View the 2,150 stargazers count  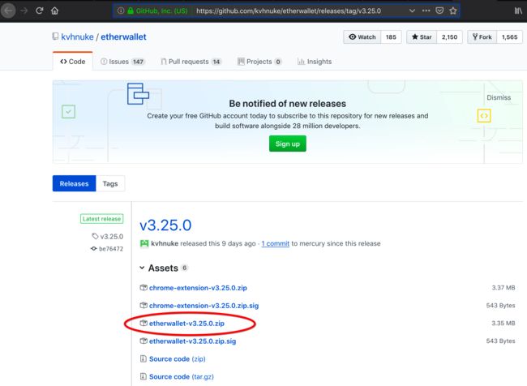coord(449,37)
